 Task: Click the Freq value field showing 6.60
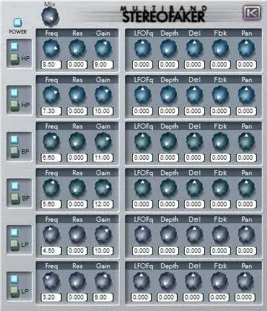[x=51, y=158]
